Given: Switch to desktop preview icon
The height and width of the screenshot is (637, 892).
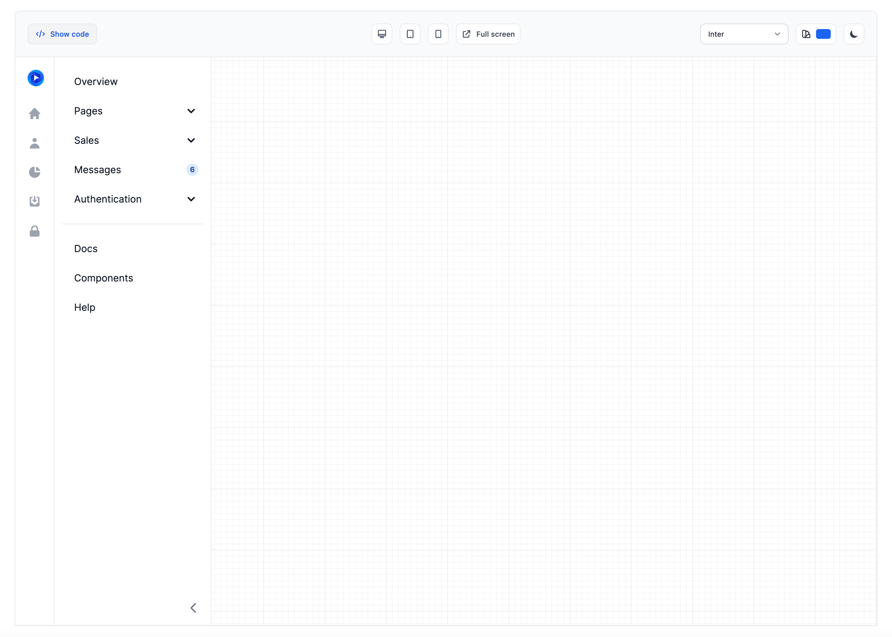Looking at the screenshot, I should click(382, 34).
